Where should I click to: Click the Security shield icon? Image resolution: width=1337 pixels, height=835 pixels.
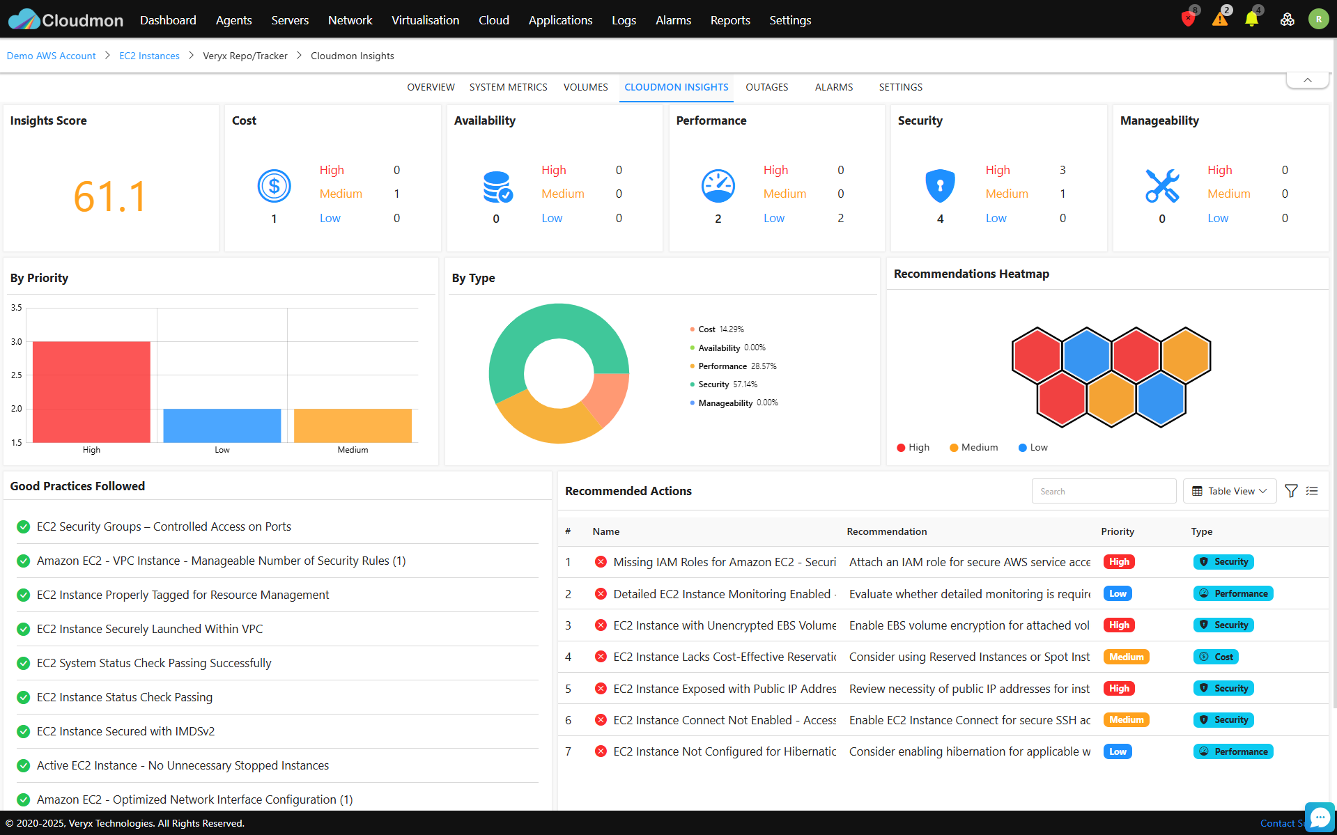940,186
